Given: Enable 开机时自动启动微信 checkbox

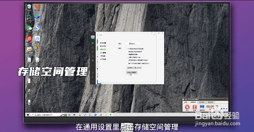Looking at the screenshot, I should tap(127, 51).
